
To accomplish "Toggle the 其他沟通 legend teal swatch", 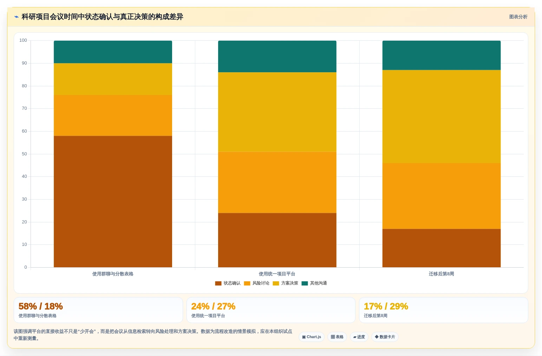I will [x=305, y=283].
